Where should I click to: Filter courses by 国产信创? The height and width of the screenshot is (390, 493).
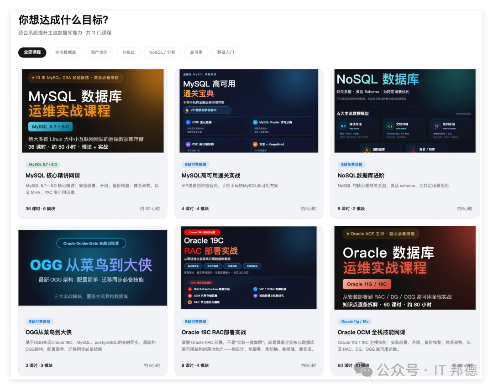pyautogui.click(x=99, y=52)
